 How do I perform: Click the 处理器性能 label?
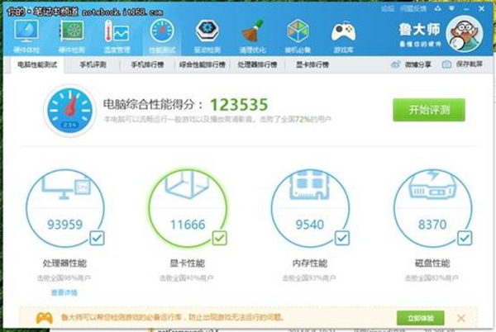click(x=64, y=263)
